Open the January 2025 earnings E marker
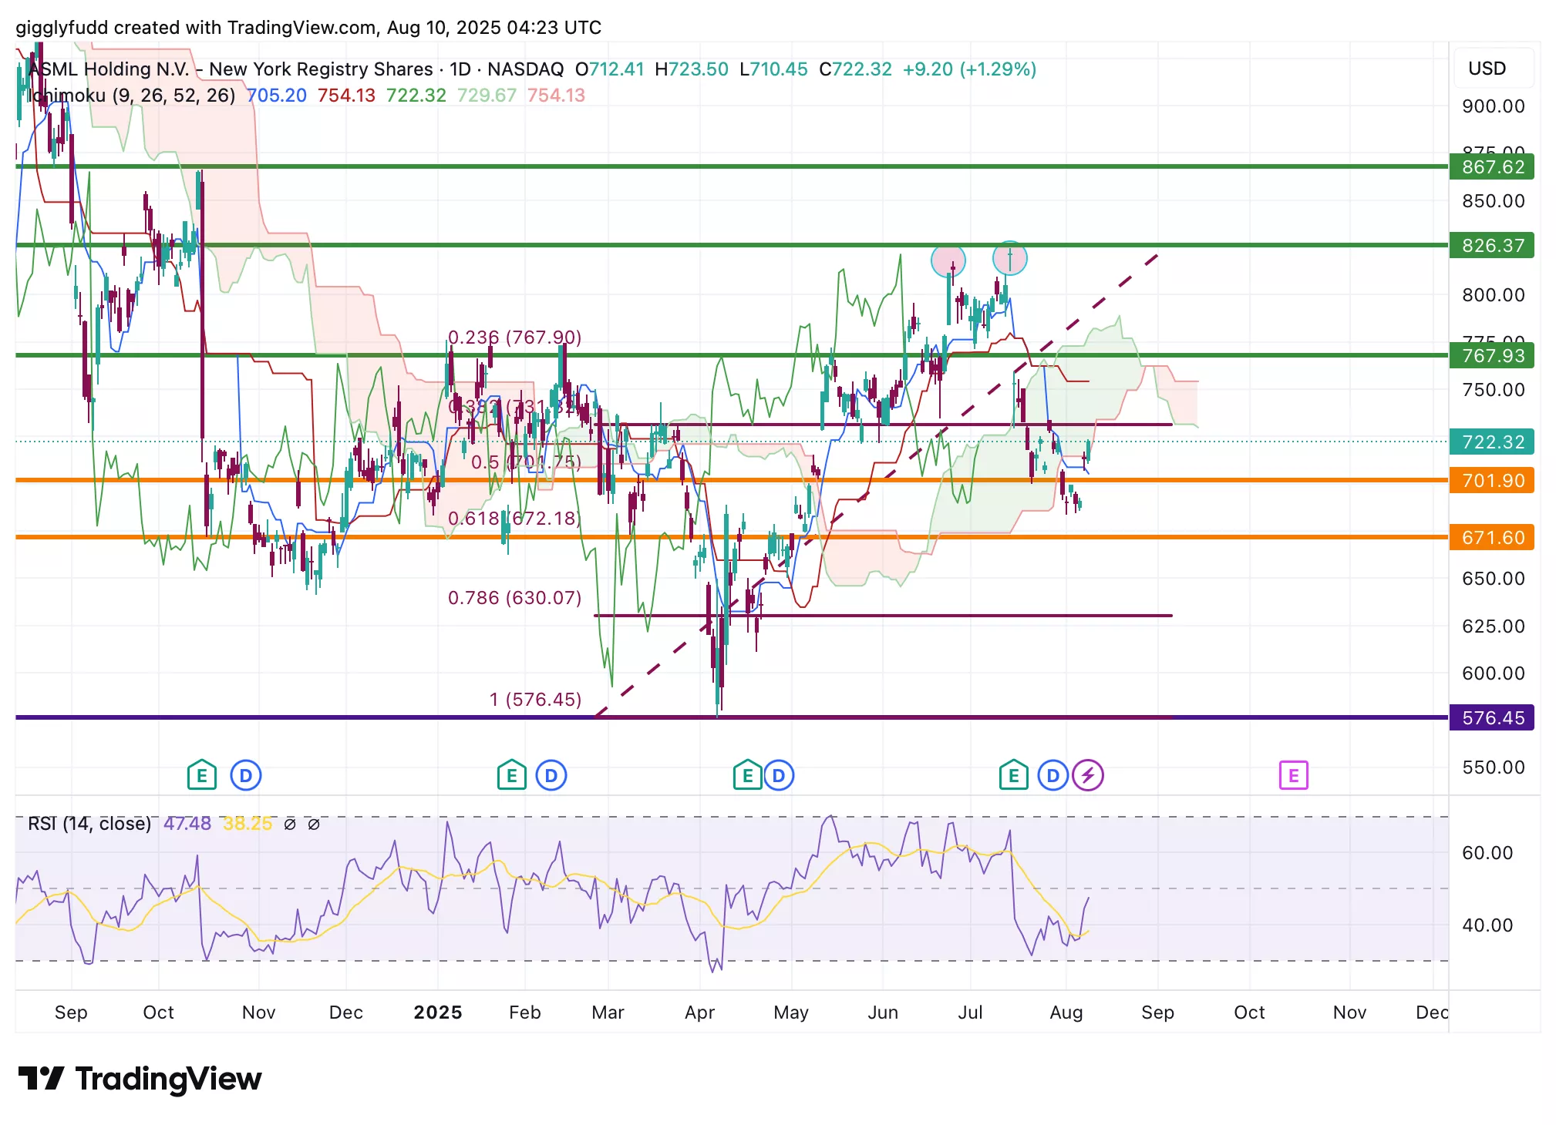 tap(511, 775)
